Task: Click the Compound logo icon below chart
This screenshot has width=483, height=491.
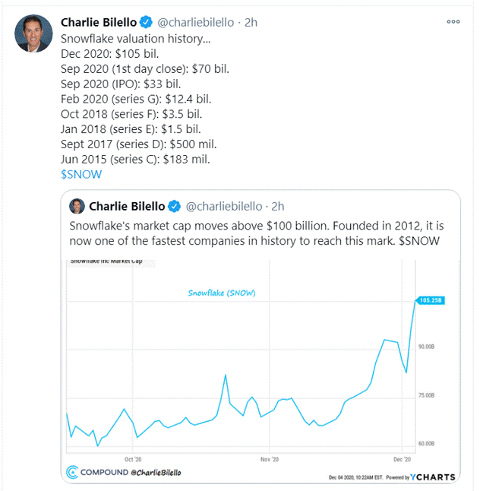Action: pos(73,473)
